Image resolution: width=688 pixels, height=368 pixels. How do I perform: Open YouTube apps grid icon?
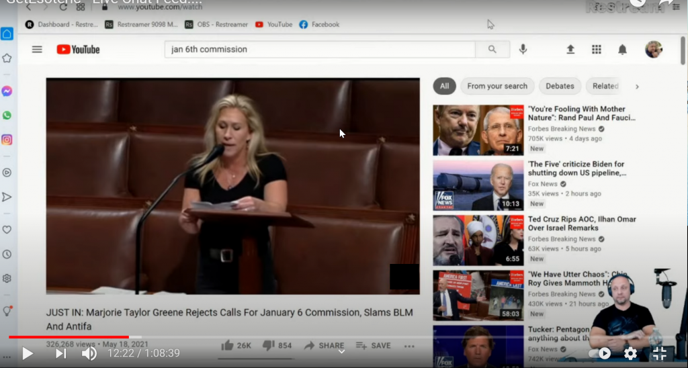tap(597, 50)
